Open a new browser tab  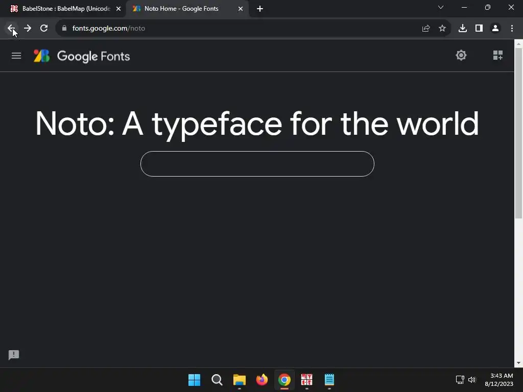click(x=260, y=9)
